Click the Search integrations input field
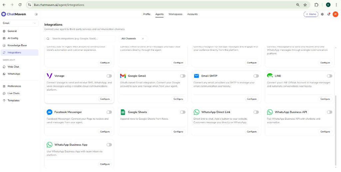Screen dimensions: 341x172 [x=80, y=39]
